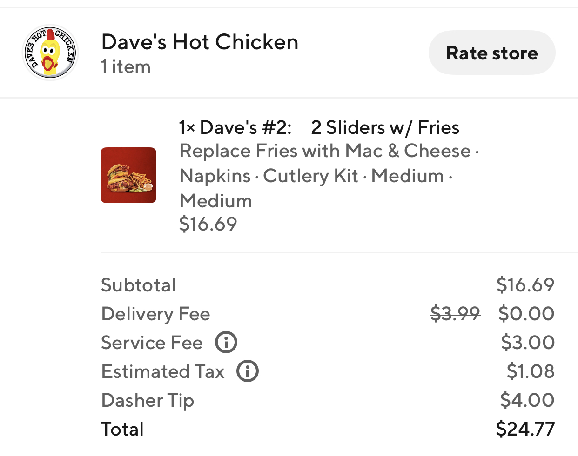Tap the Rate store button
578x456 pixels.
[x=492, y=53]
